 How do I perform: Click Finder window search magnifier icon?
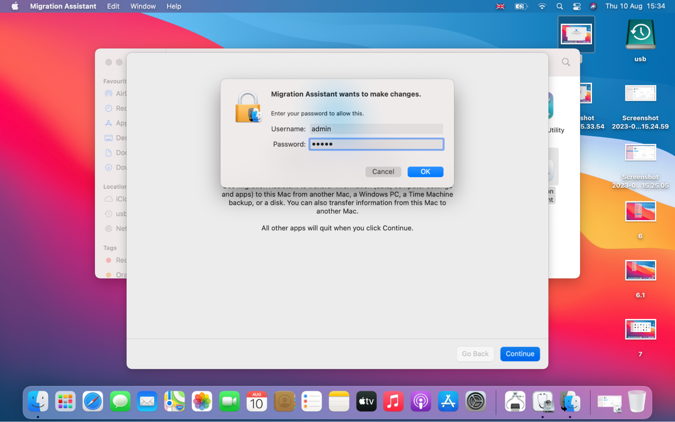tap(566, 62)
